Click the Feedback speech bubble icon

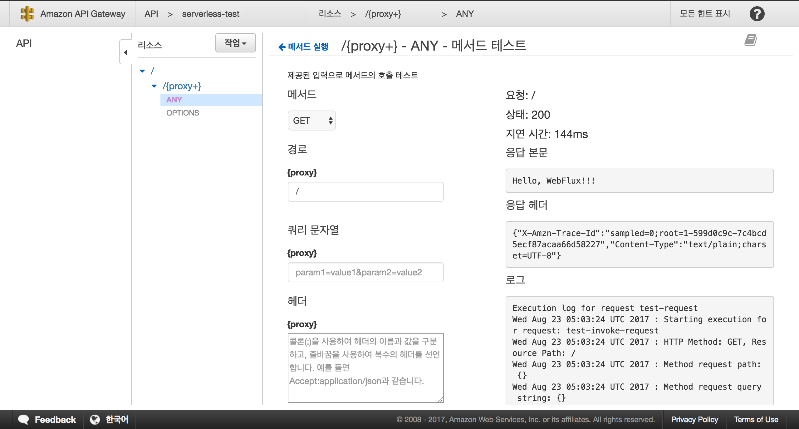23,419
